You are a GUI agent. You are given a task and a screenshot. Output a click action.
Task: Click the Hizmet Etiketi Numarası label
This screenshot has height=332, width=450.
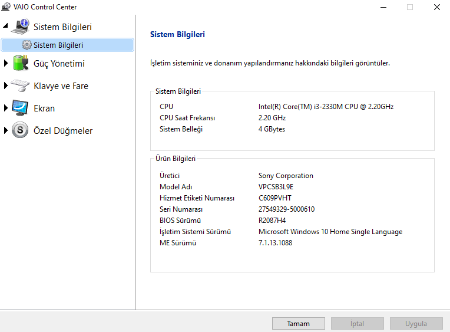(197, 198)
